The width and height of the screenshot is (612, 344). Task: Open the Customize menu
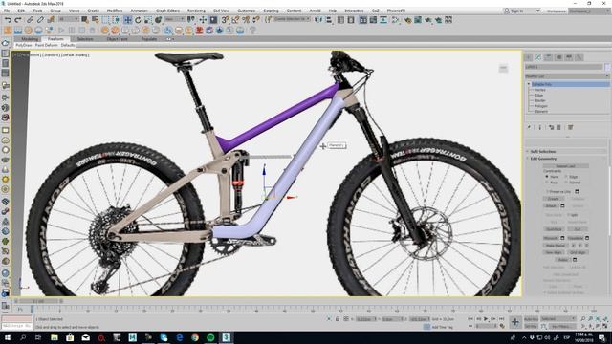[247, 11]
